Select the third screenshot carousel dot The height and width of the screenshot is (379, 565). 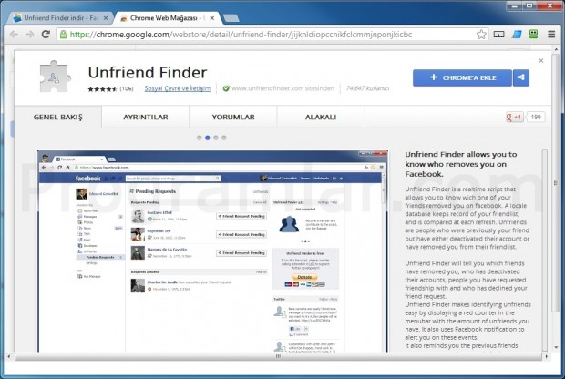[217, 138]
